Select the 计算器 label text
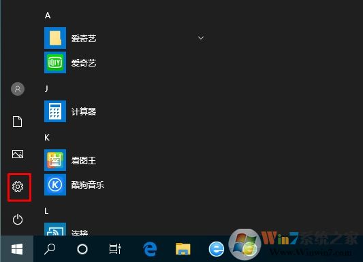Viewport: 363px width, 262px height. (84, 111)
